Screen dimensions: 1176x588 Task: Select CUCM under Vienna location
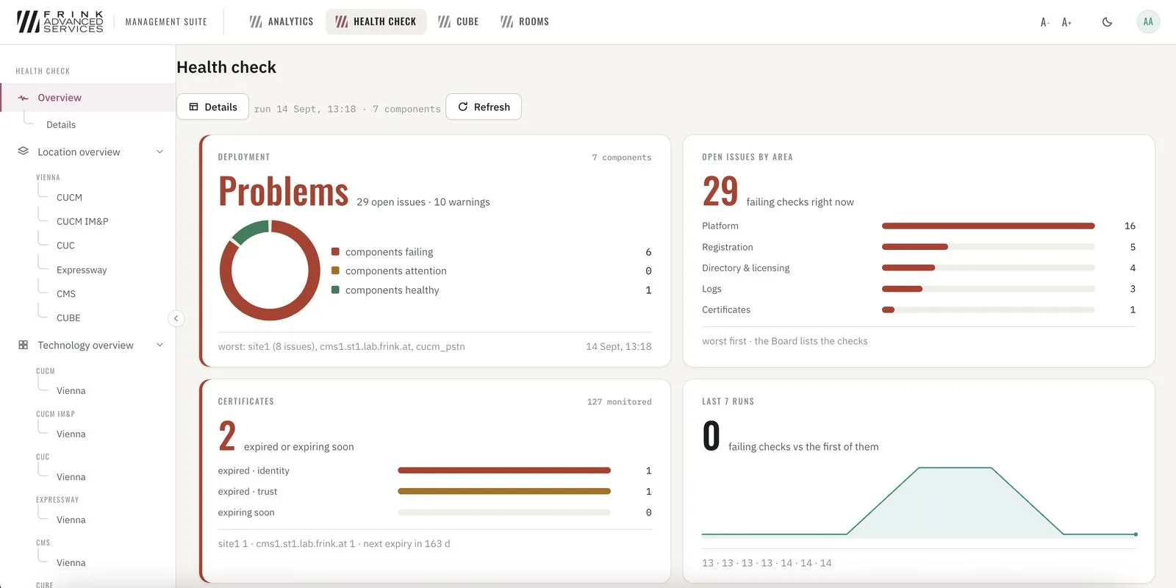coord(69,198)
